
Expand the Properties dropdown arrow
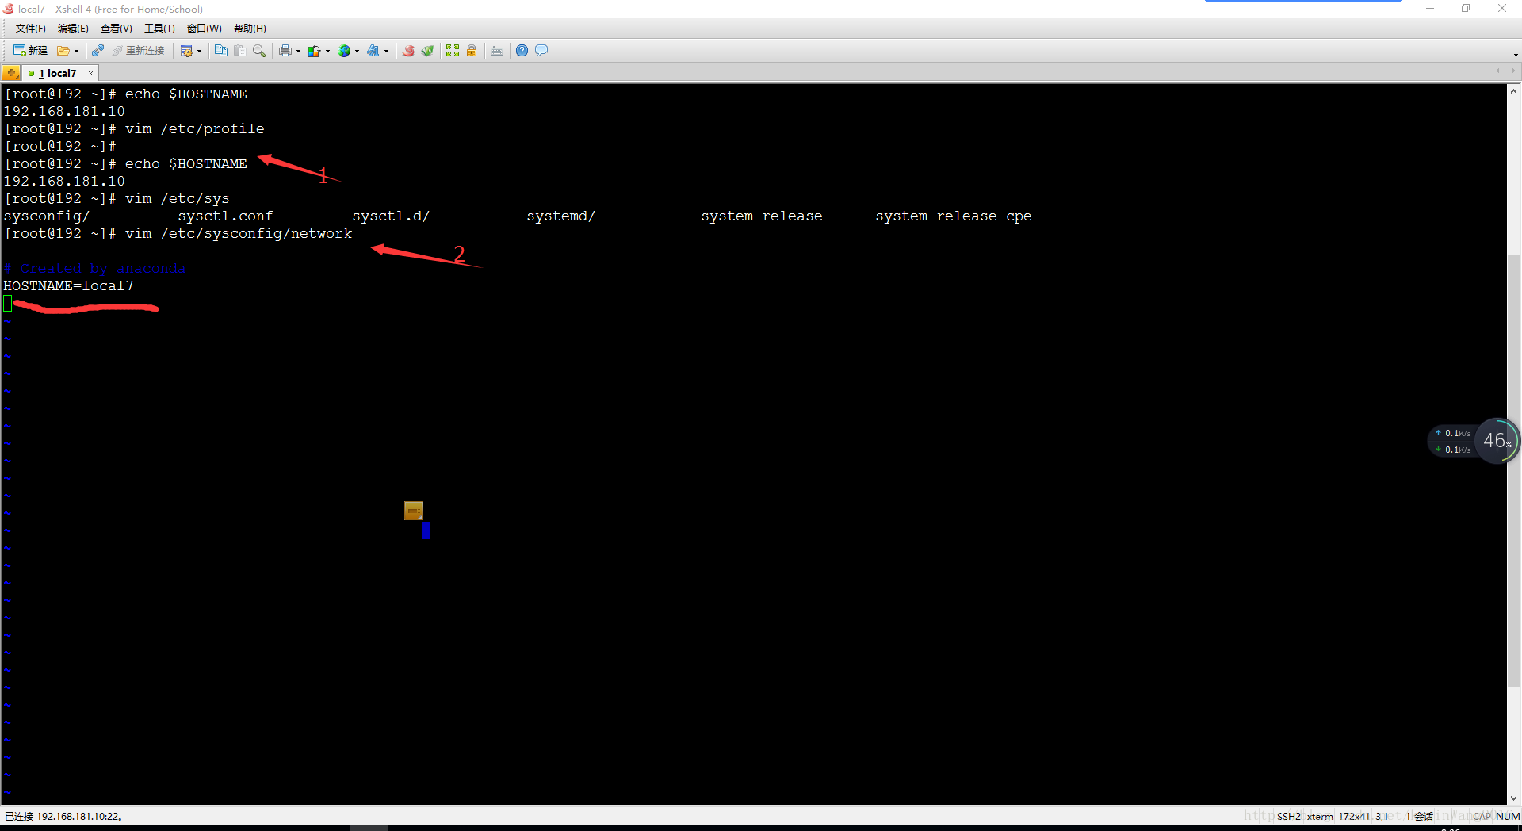(x=199, y=51)
